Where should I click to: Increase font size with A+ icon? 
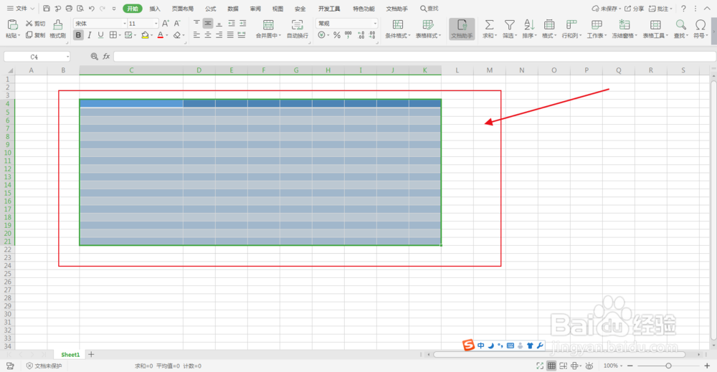(x=166, y=24)
